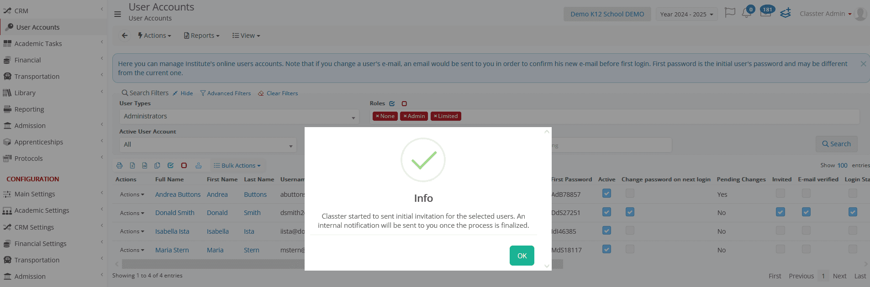Click the flag icon in the header
This screenshot has height=287, width=870.
pos(730,13)
